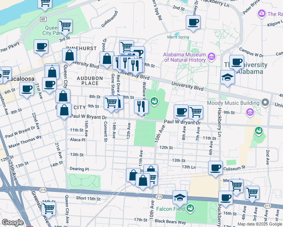Click the shopping bag marker left of Audubon Place
The image size is (283, 227).
pyautogui.click(x=52, y=73)
